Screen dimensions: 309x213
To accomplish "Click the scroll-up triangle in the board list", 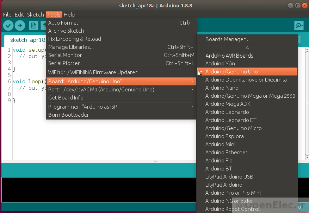I will 247,47.
